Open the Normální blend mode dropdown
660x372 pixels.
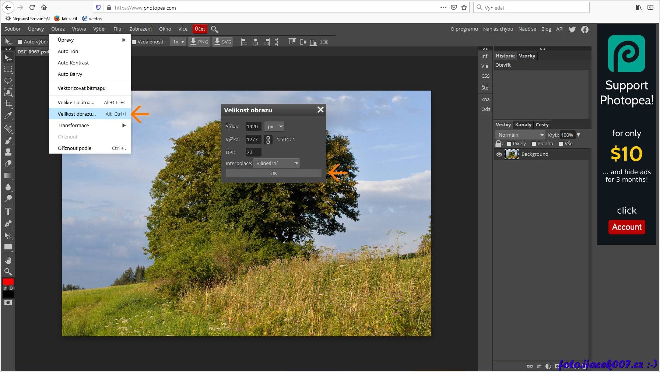coord(520,135)
